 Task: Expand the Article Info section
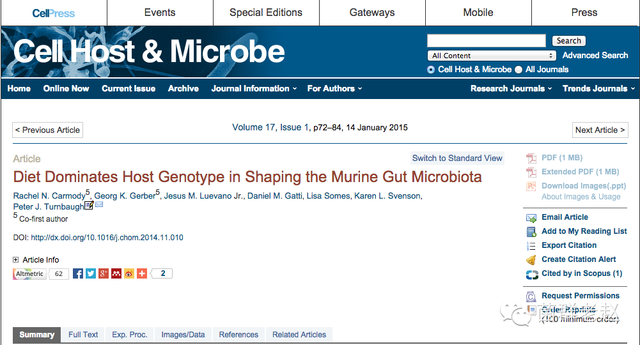(x=16, y=260)
